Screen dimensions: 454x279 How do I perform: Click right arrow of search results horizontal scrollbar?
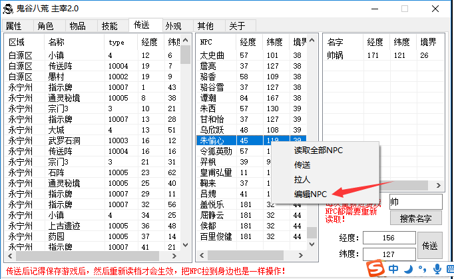(439, 185)
